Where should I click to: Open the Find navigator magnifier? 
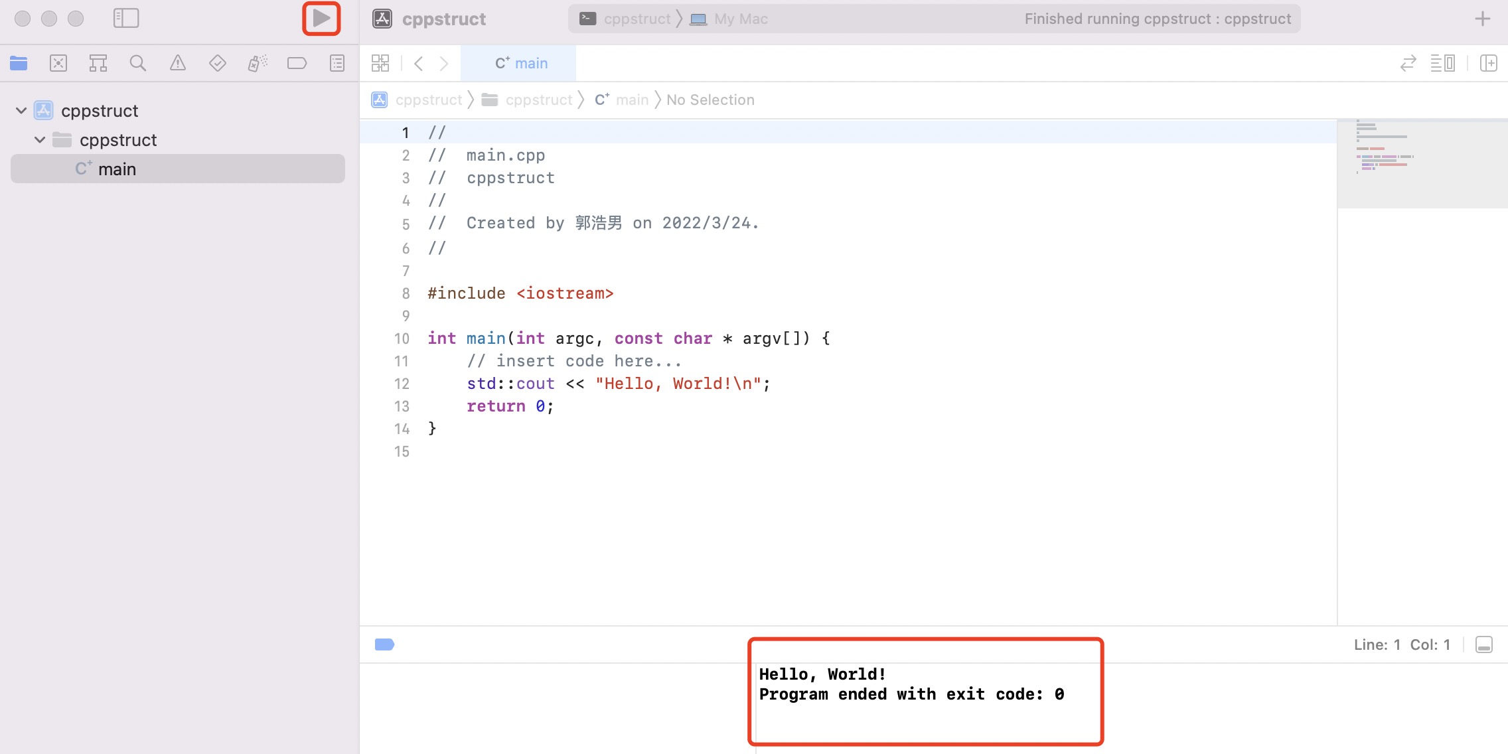(x=138, y=63)
